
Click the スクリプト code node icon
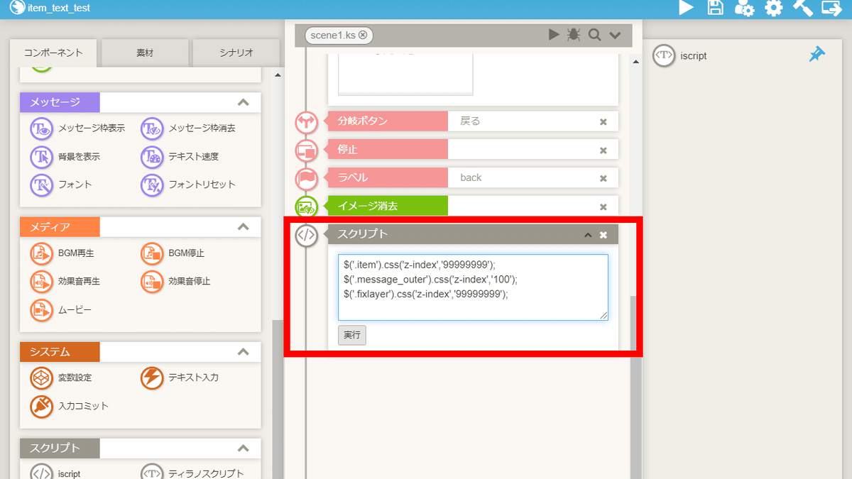pos(307,235)
